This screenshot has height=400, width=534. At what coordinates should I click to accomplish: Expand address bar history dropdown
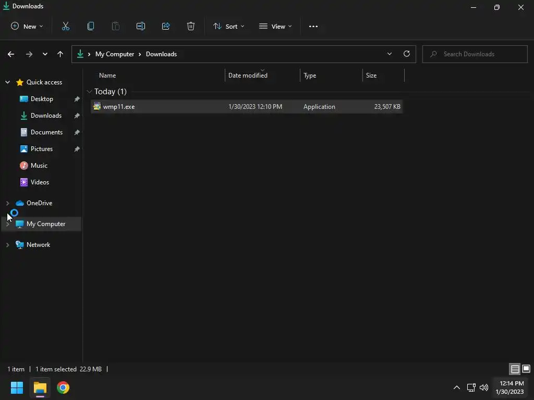click(389, 54)
